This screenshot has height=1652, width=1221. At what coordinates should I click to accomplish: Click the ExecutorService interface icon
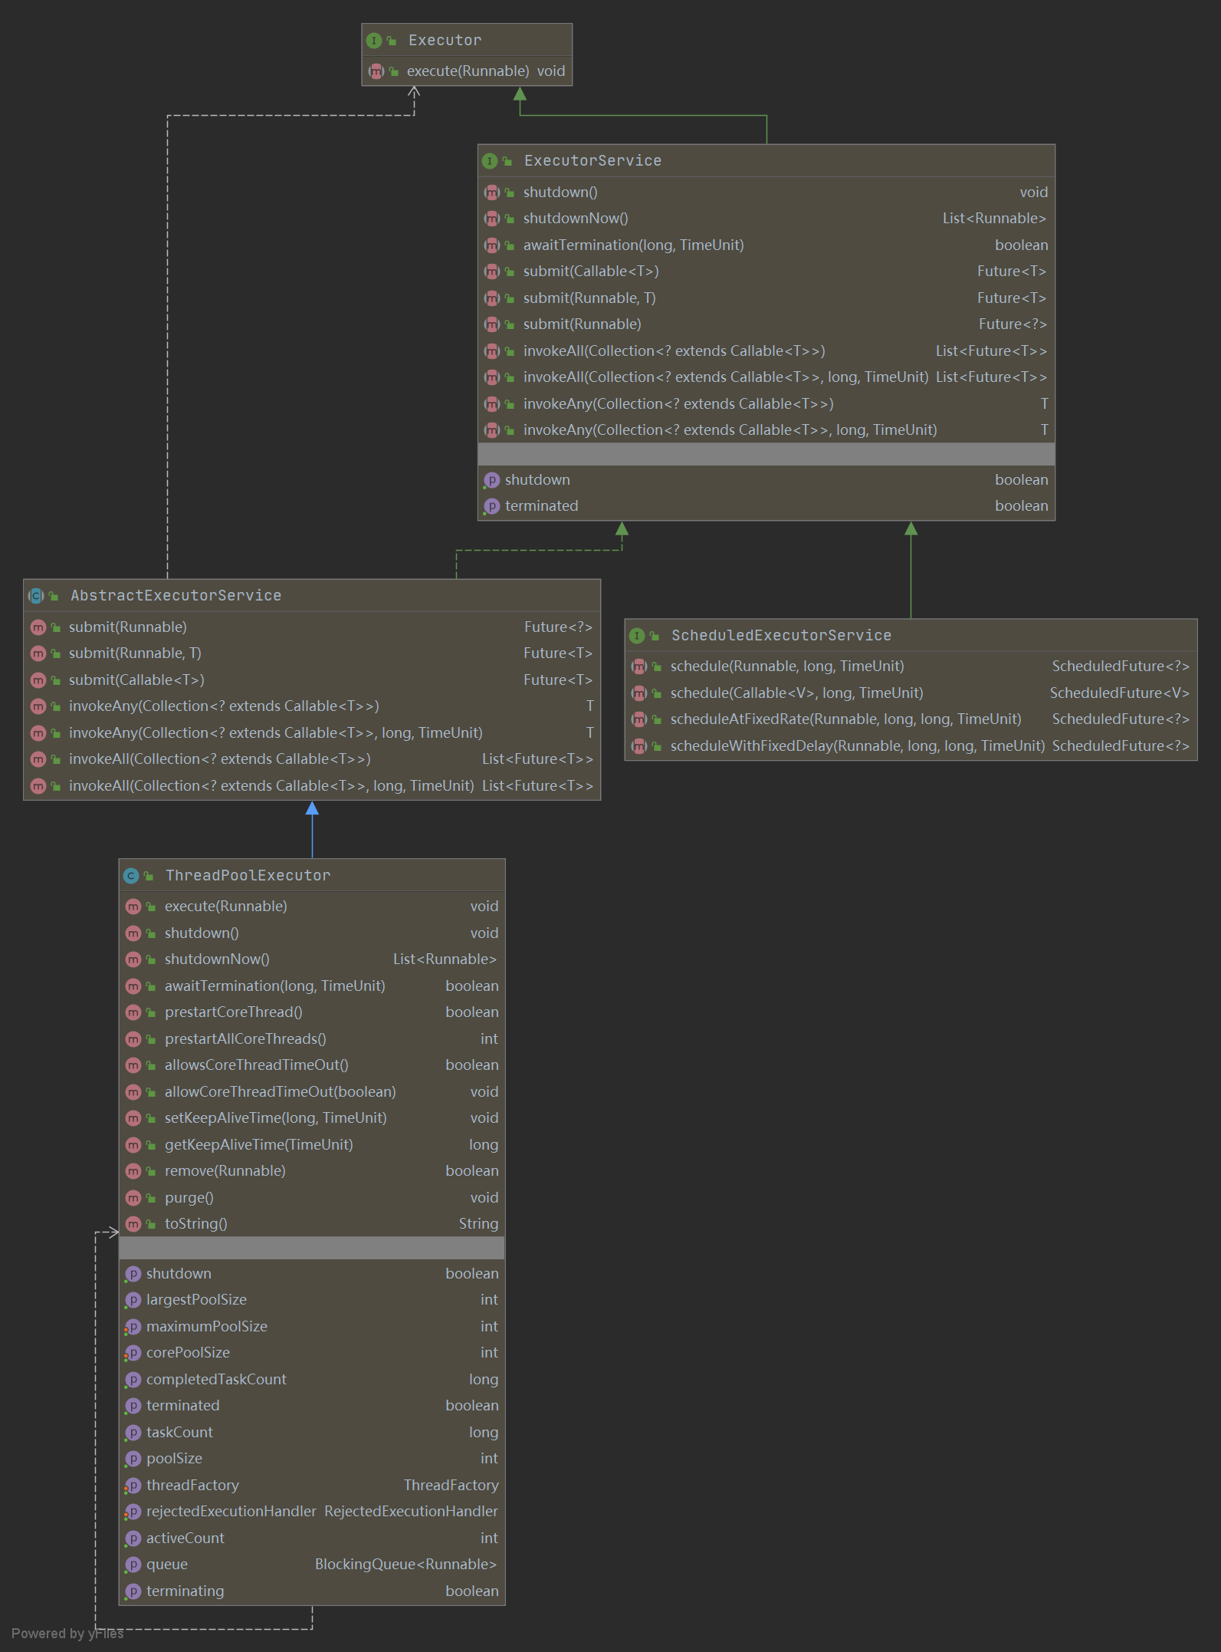tap(490, 161)
